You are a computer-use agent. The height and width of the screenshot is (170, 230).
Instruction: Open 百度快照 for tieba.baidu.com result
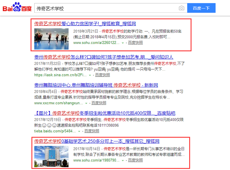point(92,131)
